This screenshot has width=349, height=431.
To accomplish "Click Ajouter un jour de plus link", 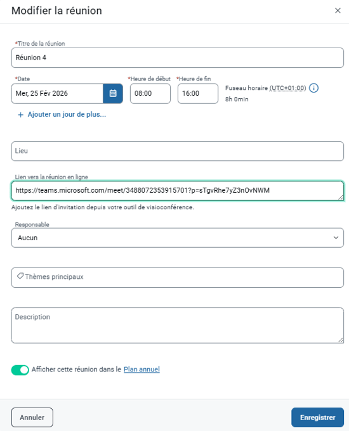I will 67,114.
